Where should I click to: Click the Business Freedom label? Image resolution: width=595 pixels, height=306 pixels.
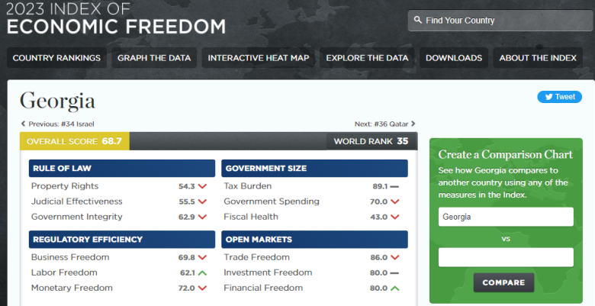tap(70, 257)
